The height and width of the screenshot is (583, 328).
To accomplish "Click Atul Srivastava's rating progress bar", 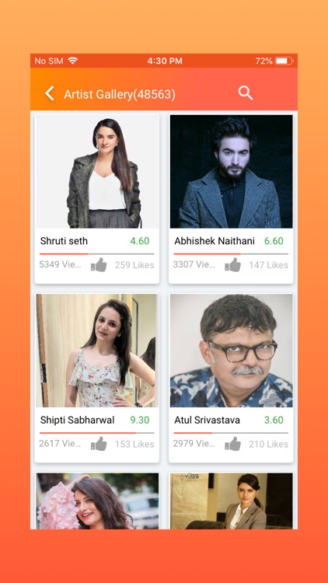I will [231, 433].
